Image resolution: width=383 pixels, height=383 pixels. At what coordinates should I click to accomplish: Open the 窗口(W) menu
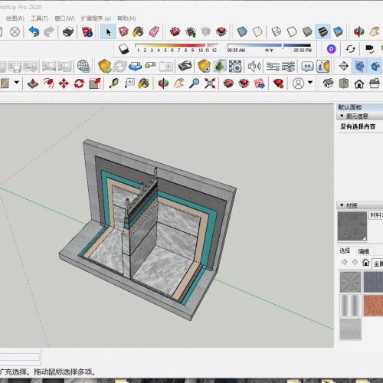click(64, 18)
